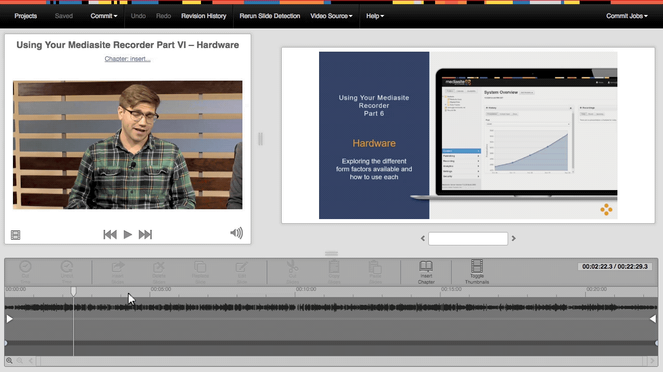Image resolution: width=663 pixels, height=372 pixels.
Task: Click the horizontal splitter above the timeline
Action: pyautogui.click(x=331, y=254)
